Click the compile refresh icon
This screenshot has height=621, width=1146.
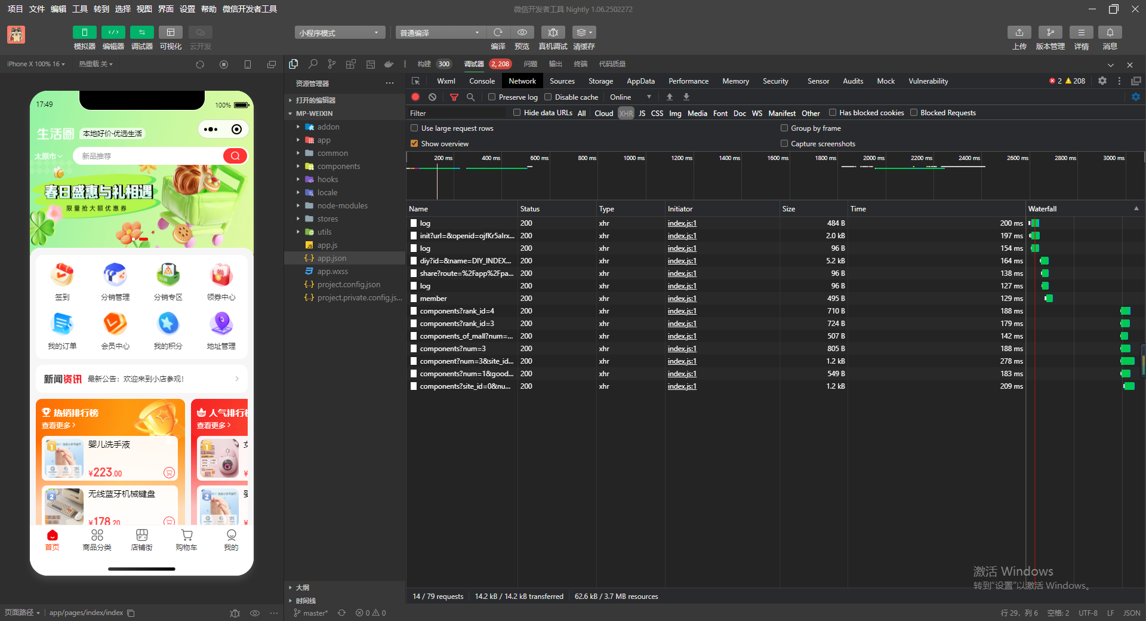(x=498, y=32)
